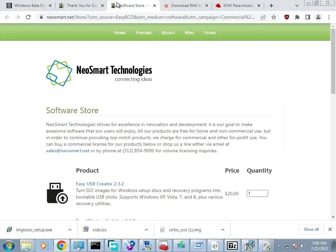Open Chrome three-dot menu
The image size is (336, 252).
click(329, 17)
